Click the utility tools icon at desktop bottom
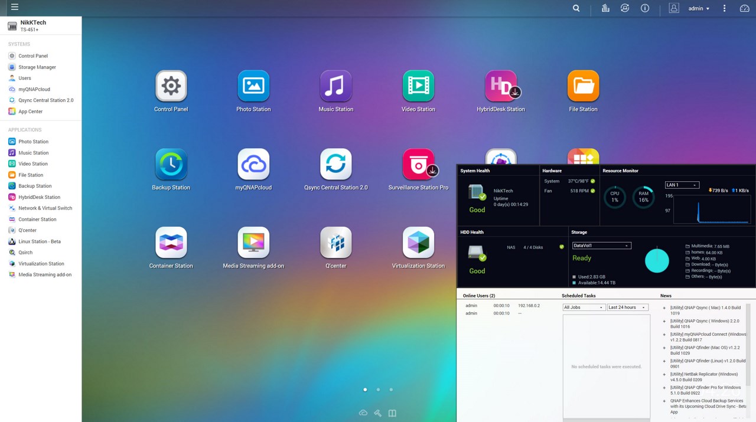 click(x=378, y=413)
